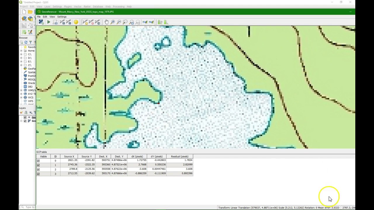Click the Layers panel style brush icon
The width and height of the screenshot is (374, 210).
click(x=21, y=112)
